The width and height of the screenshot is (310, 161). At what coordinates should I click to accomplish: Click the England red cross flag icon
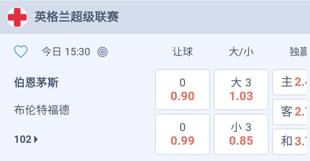[17, 17]
